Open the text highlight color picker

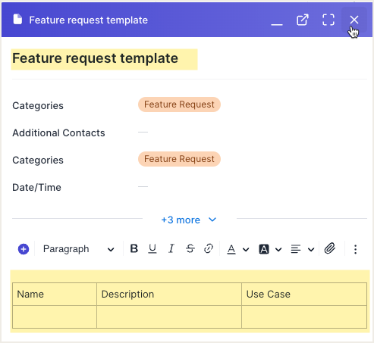click(264, 249)
